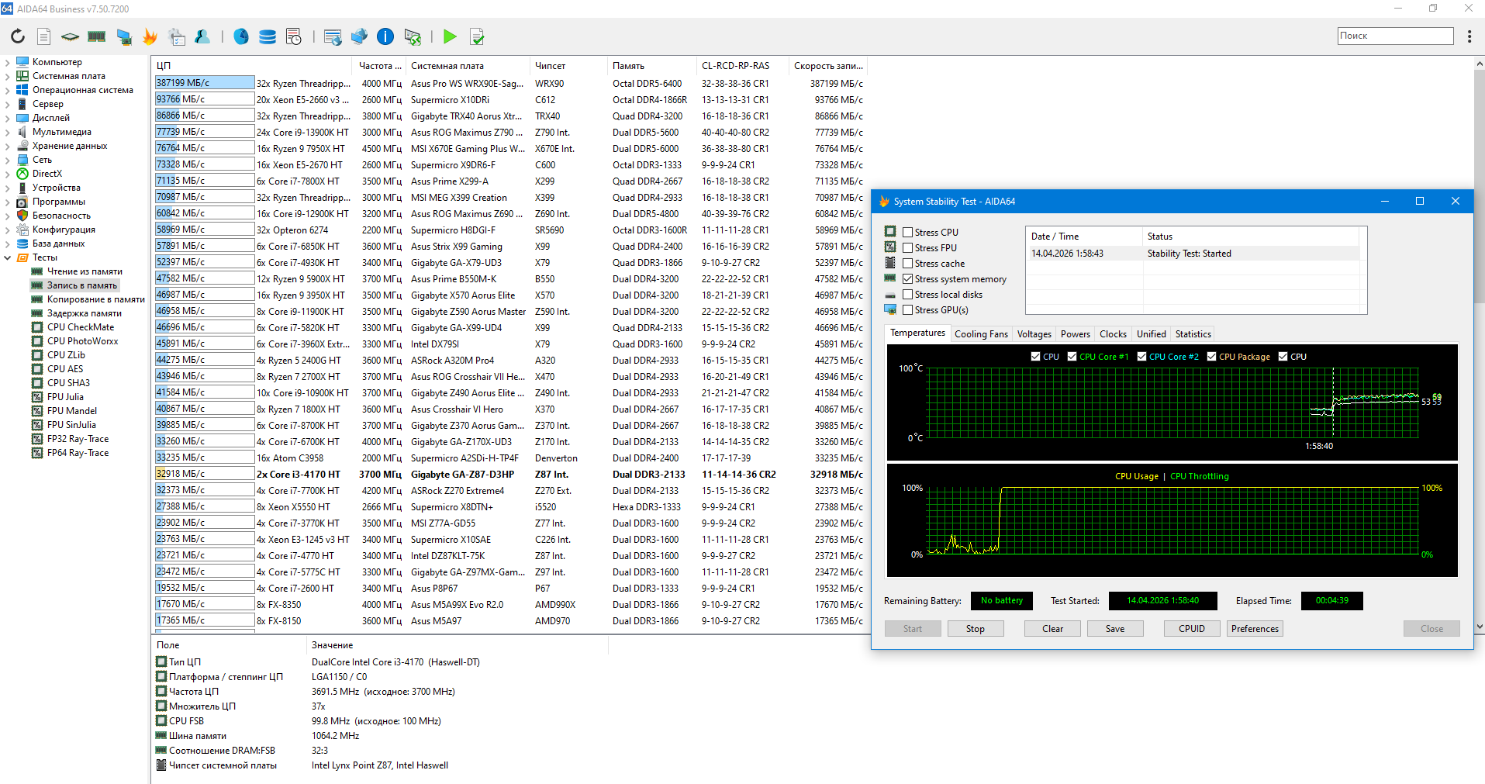Expand the Хранение данных tree node
The width and height of the screenshot is (1485, 784).
8,146
